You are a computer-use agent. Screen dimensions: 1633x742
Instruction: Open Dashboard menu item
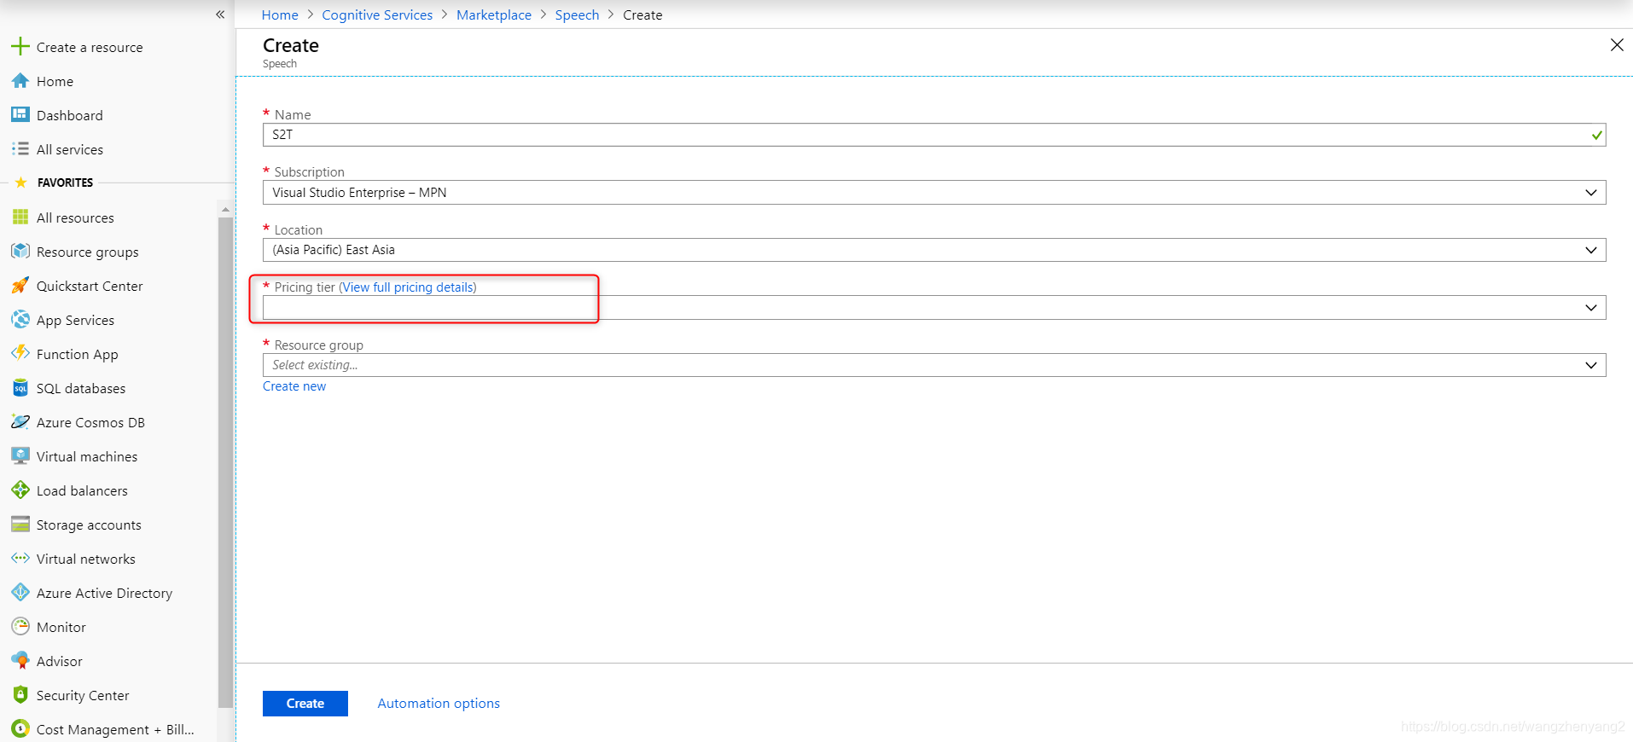tap(69, 115)
